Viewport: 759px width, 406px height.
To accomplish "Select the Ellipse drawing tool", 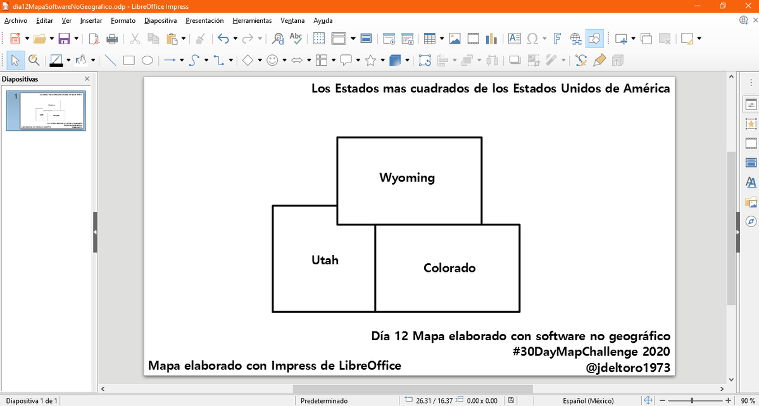I will 147,61.
